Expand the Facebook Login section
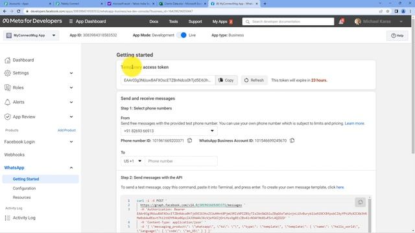Screen dimensions: 415x233 coord(71,142)
